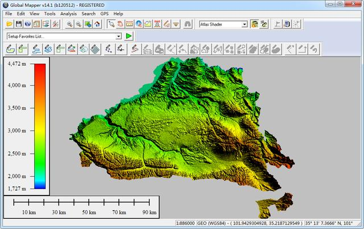Toggle the active Zoom tool button
364x229 pixels.
[x=111, y=24]
